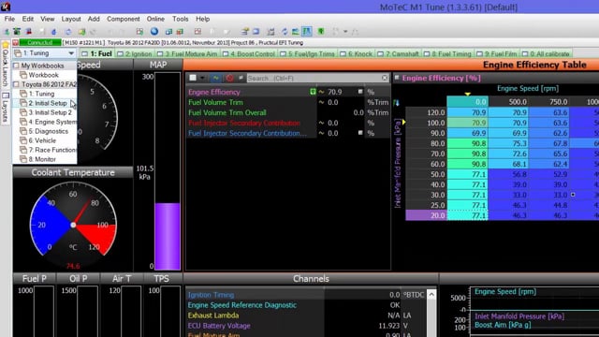Click the Channels list scroll-up arrow

tap(431, 294)
